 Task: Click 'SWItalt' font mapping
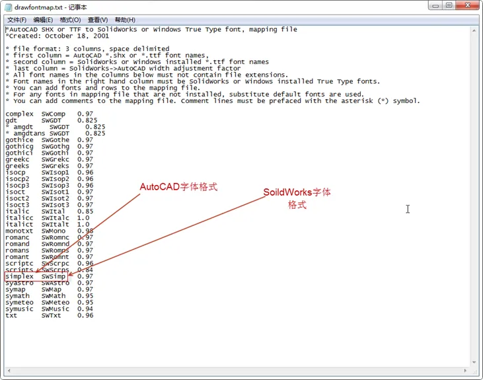[56, 224]
